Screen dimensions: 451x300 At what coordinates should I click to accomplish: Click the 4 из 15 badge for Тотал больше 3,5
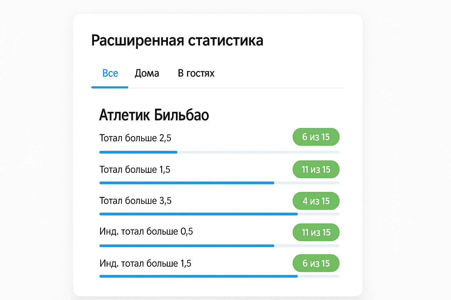[316, 201]
